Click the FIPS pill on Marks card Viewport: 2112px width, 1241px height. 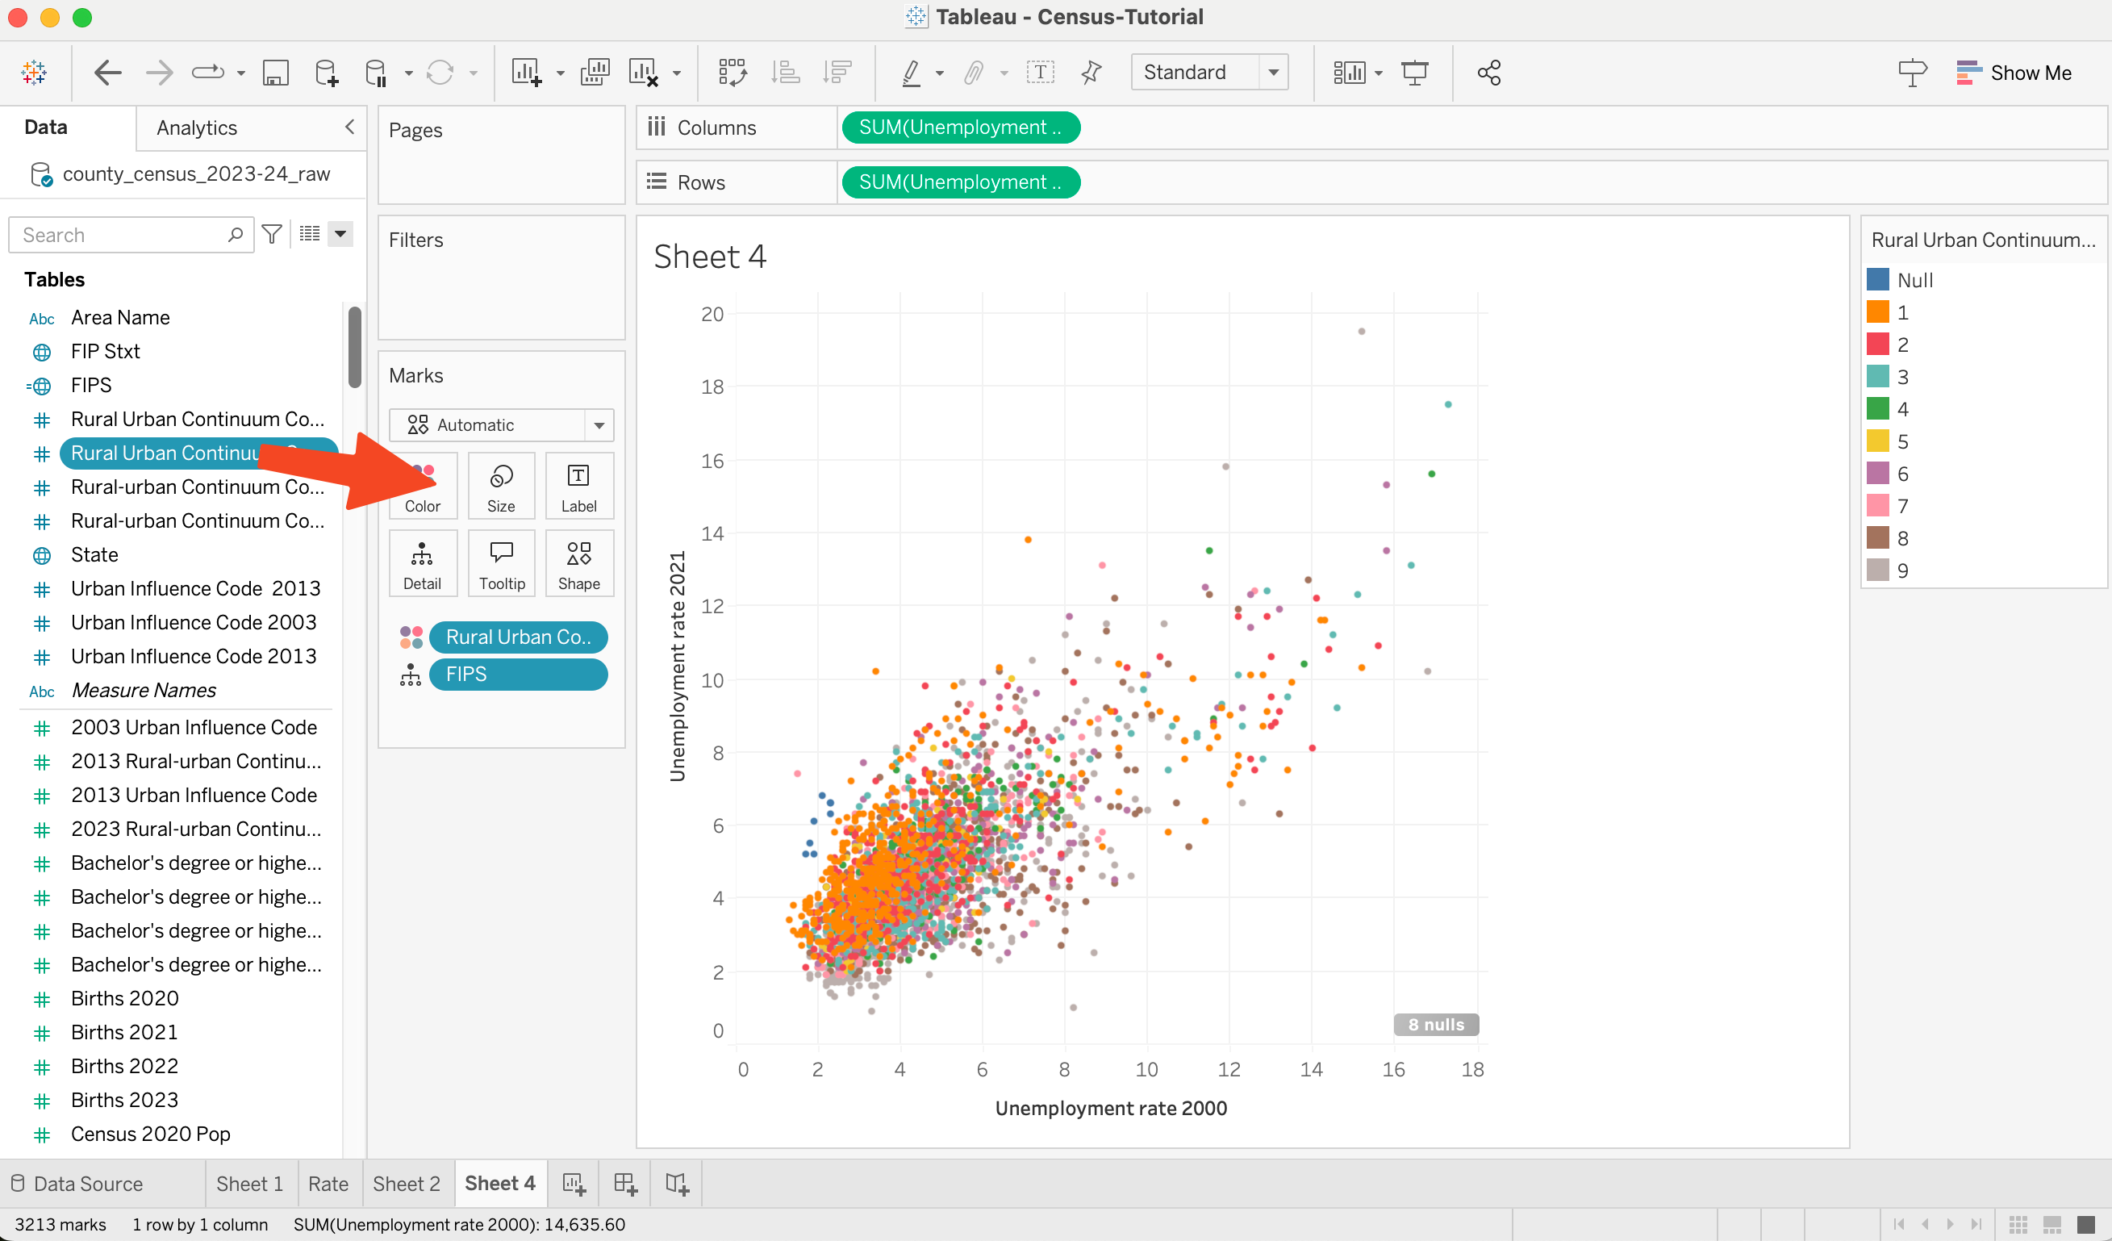tap(518, 675)
